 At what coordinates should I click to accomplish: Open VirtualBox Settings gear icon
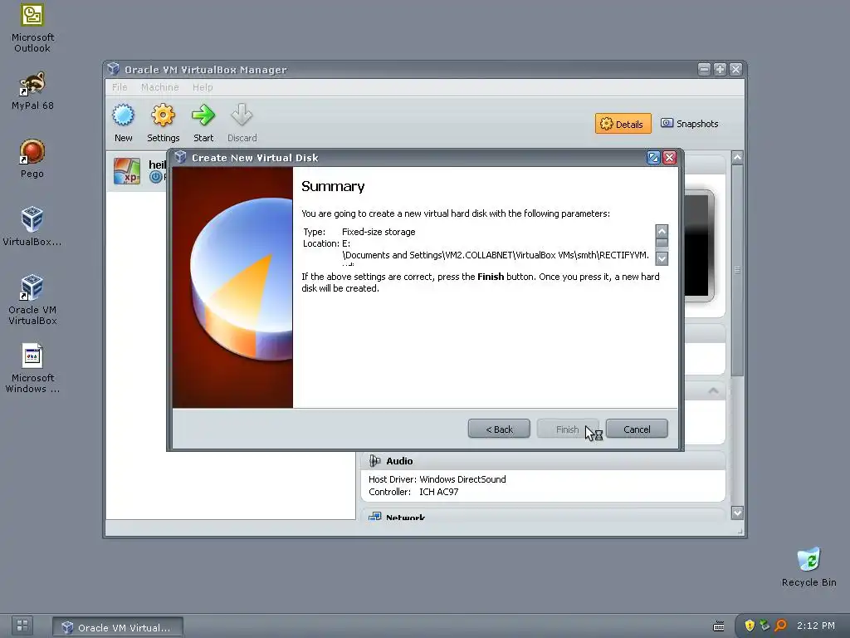coord(163,115)
